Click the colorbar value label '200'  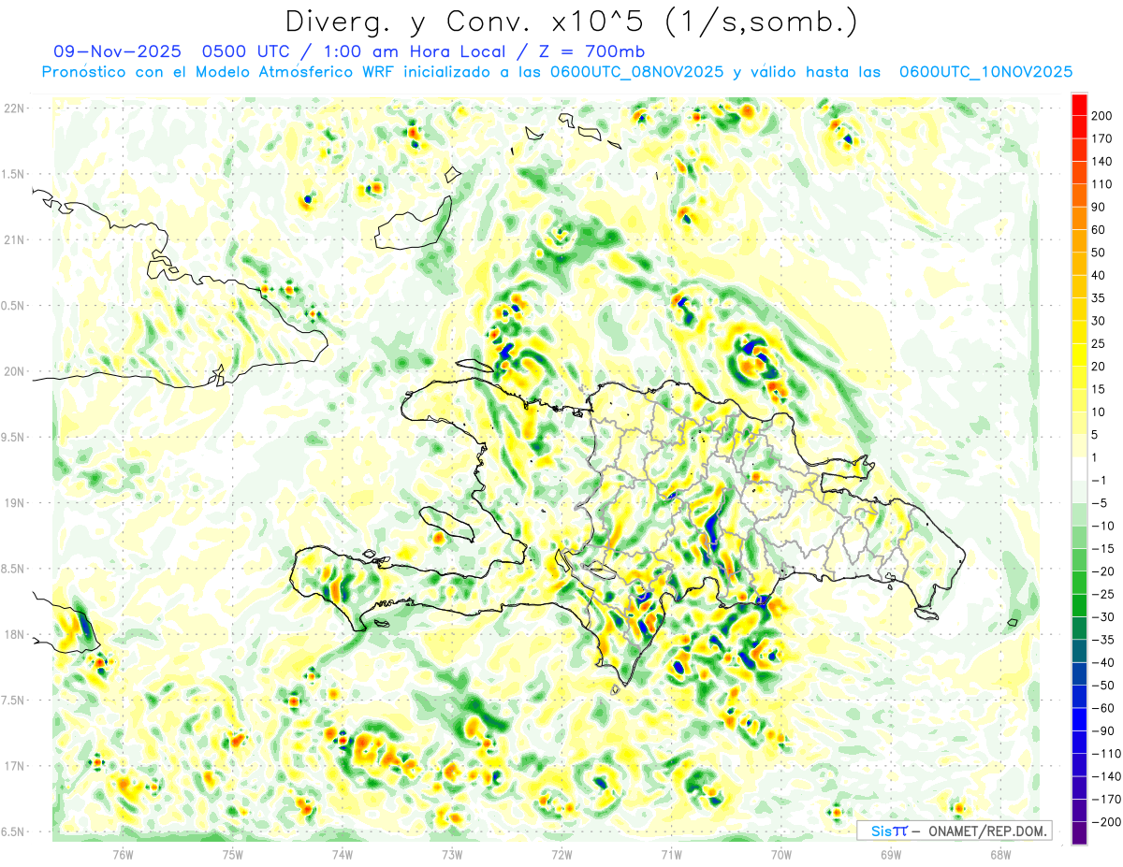[x=1101, y=116]
